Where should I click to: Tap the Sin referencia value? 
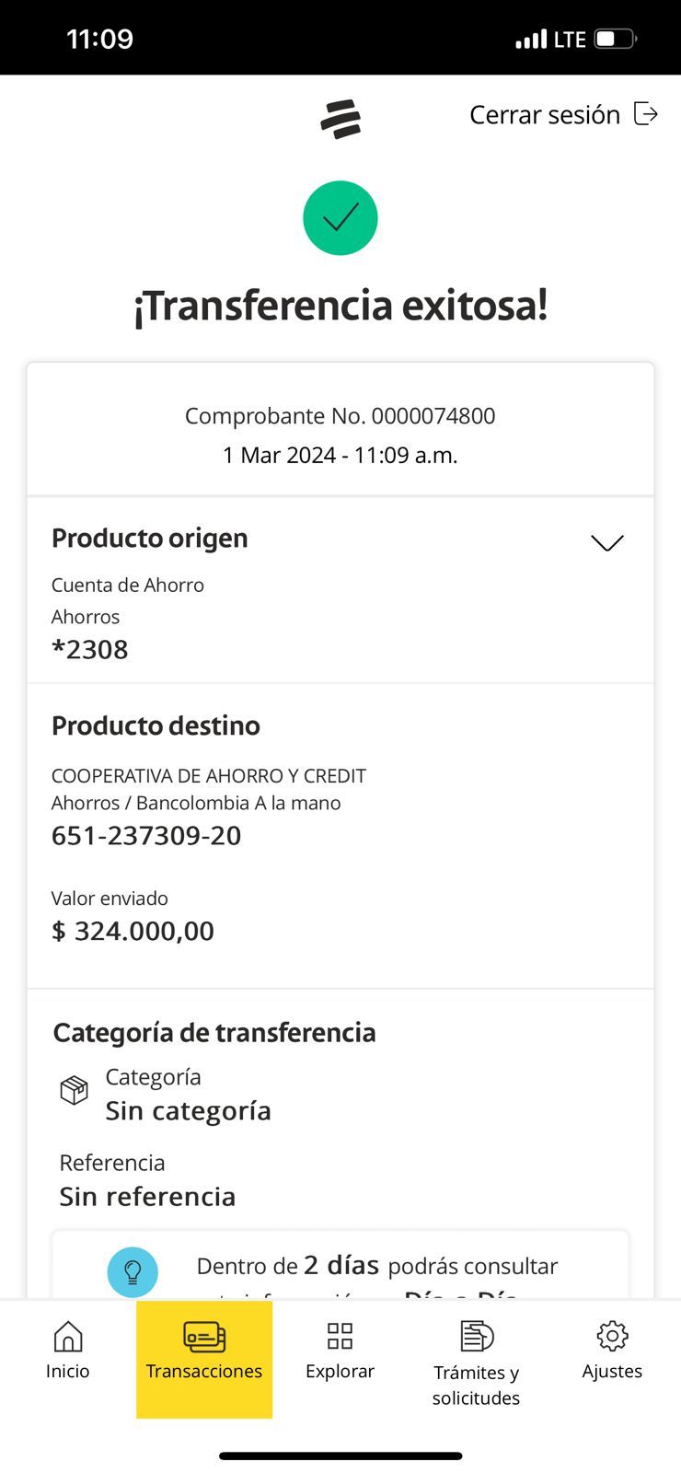pyautogui.click(x=147, y=1197)
